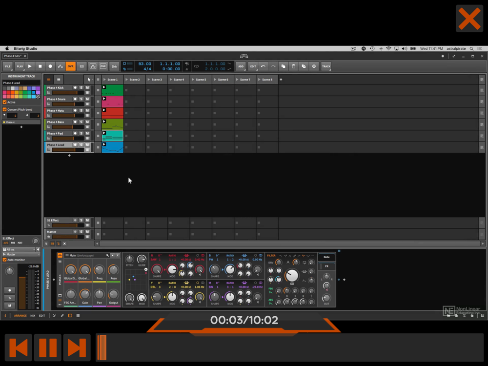Toggle the Auto-monitor checkbox
488x366 pixels.
pos(5,260)
